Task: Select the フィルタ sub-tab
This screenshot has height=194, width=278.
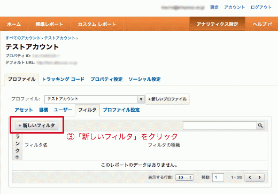Action: click(87, 110)
